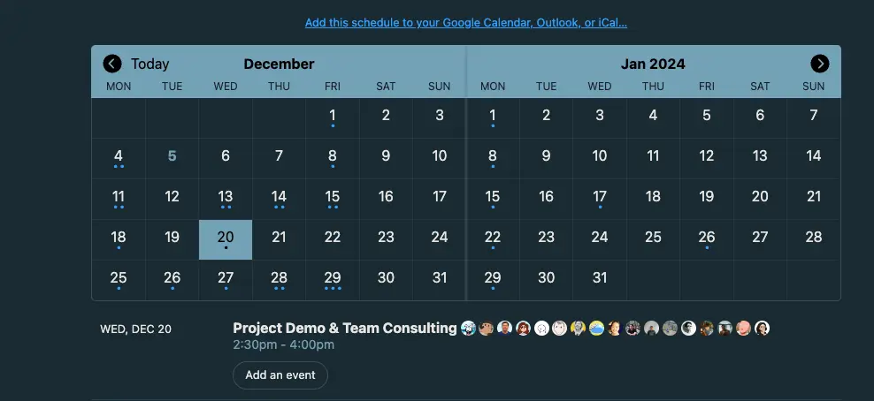Select December 31 in the calendar
This screenshot has height=401, width=874.
440,280
